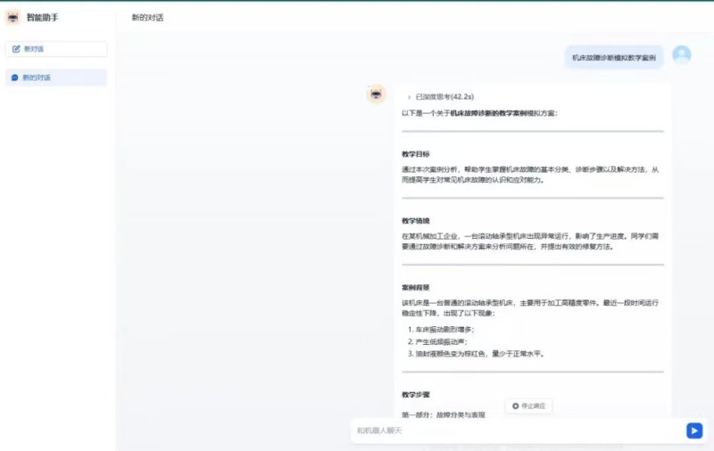Click the 新的对话 title in the header

(147, 17)
